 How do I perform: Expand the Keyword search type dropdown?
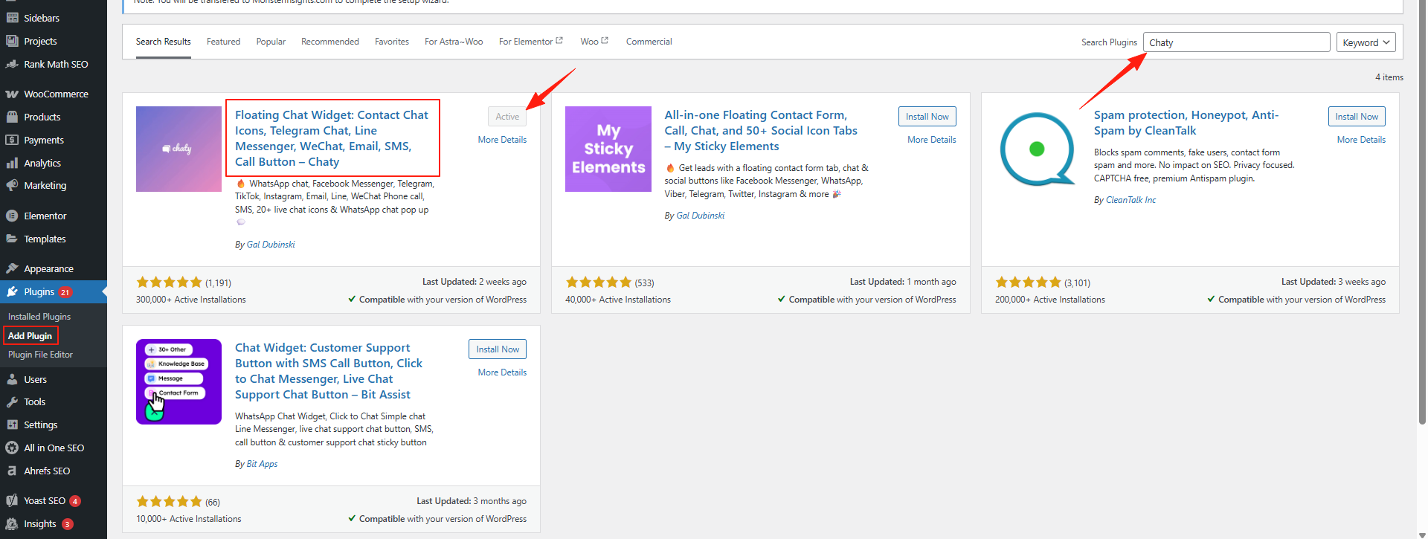1366,42
